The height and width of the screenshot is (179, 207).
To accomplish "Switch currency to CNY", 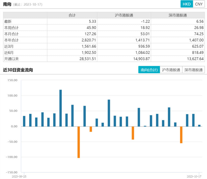I will [199, 4].
